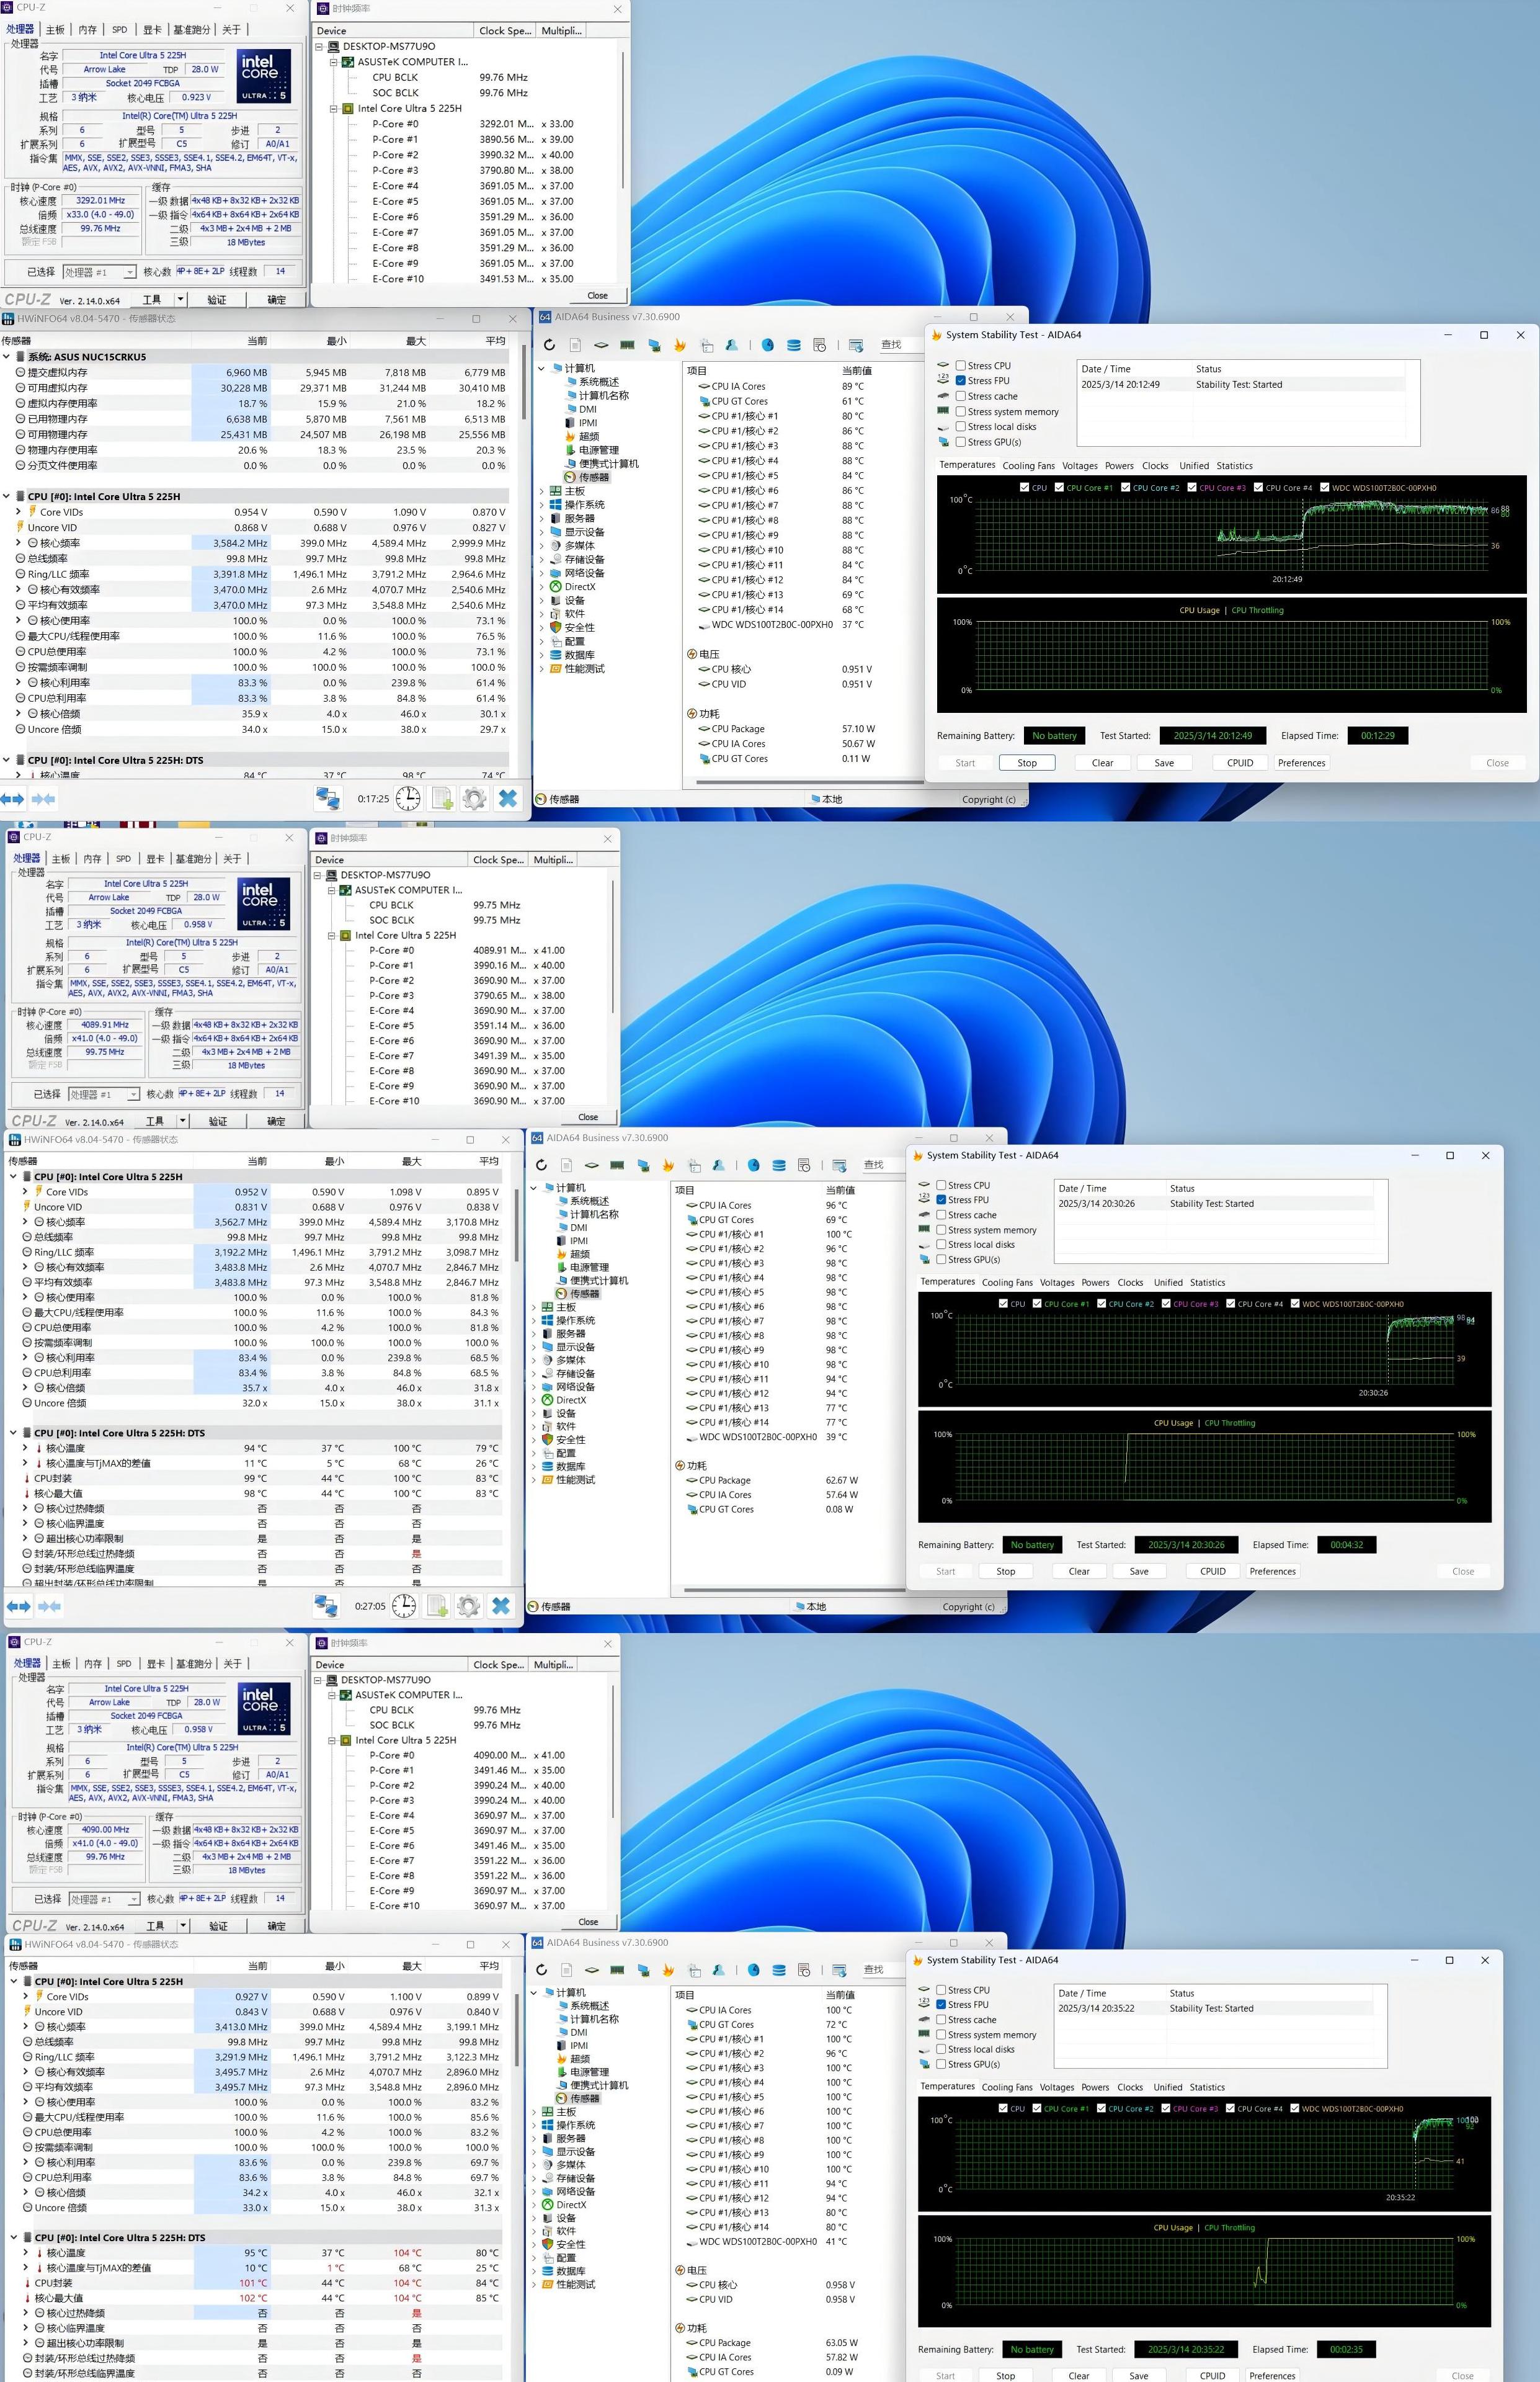This screenshot has width=1540, height=2382.
Task: Expand 操作系统 node in middle AIDA64 tree
Action: point(534,1320)
